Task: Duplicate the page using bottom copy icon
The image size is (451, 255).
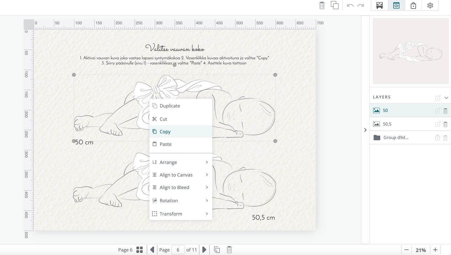Action: (217, 250)
